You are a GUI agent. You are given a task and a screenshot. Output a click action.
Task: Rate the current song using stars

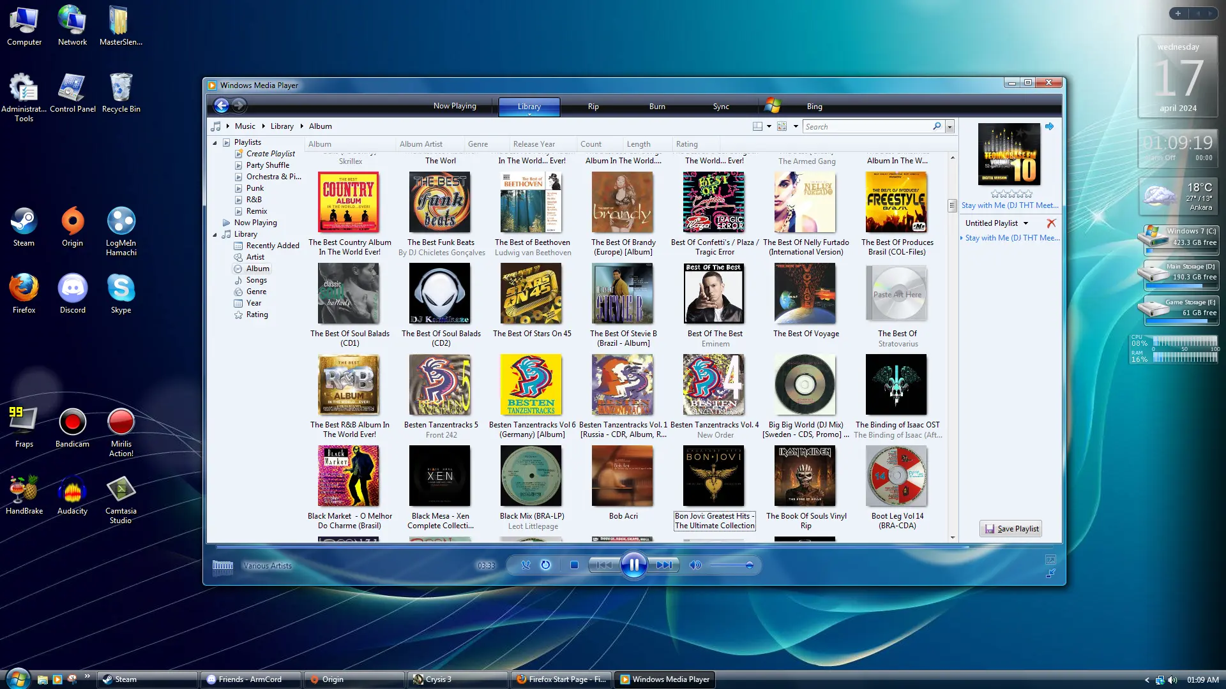pos(1011,194)
